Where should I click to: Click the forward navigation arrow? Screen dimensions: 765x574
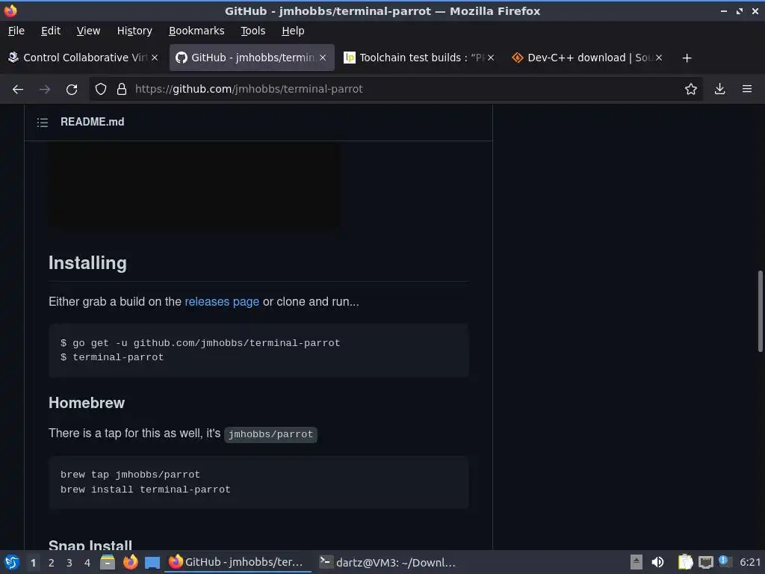45,90
